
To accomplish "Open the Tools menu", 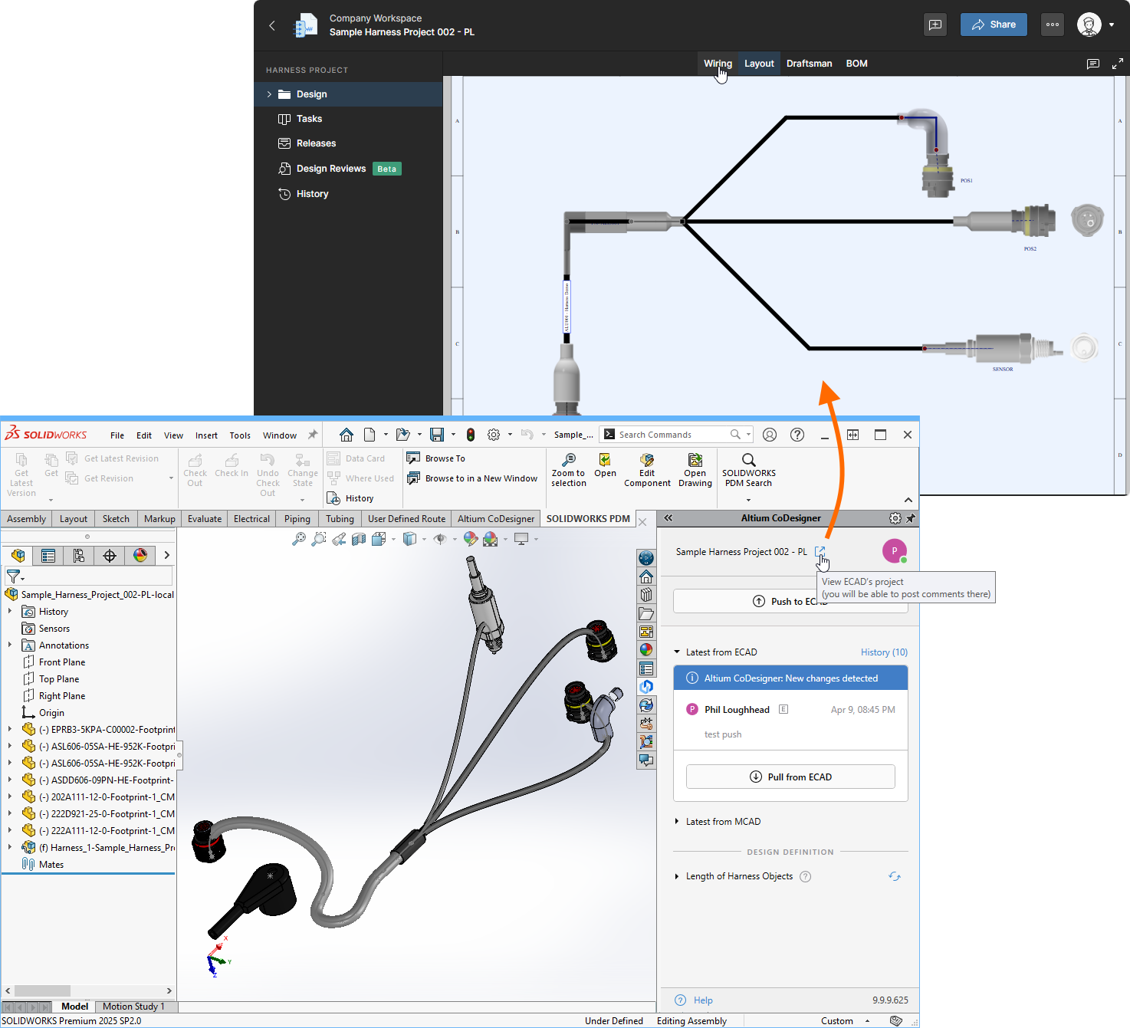I will point(240,435).
